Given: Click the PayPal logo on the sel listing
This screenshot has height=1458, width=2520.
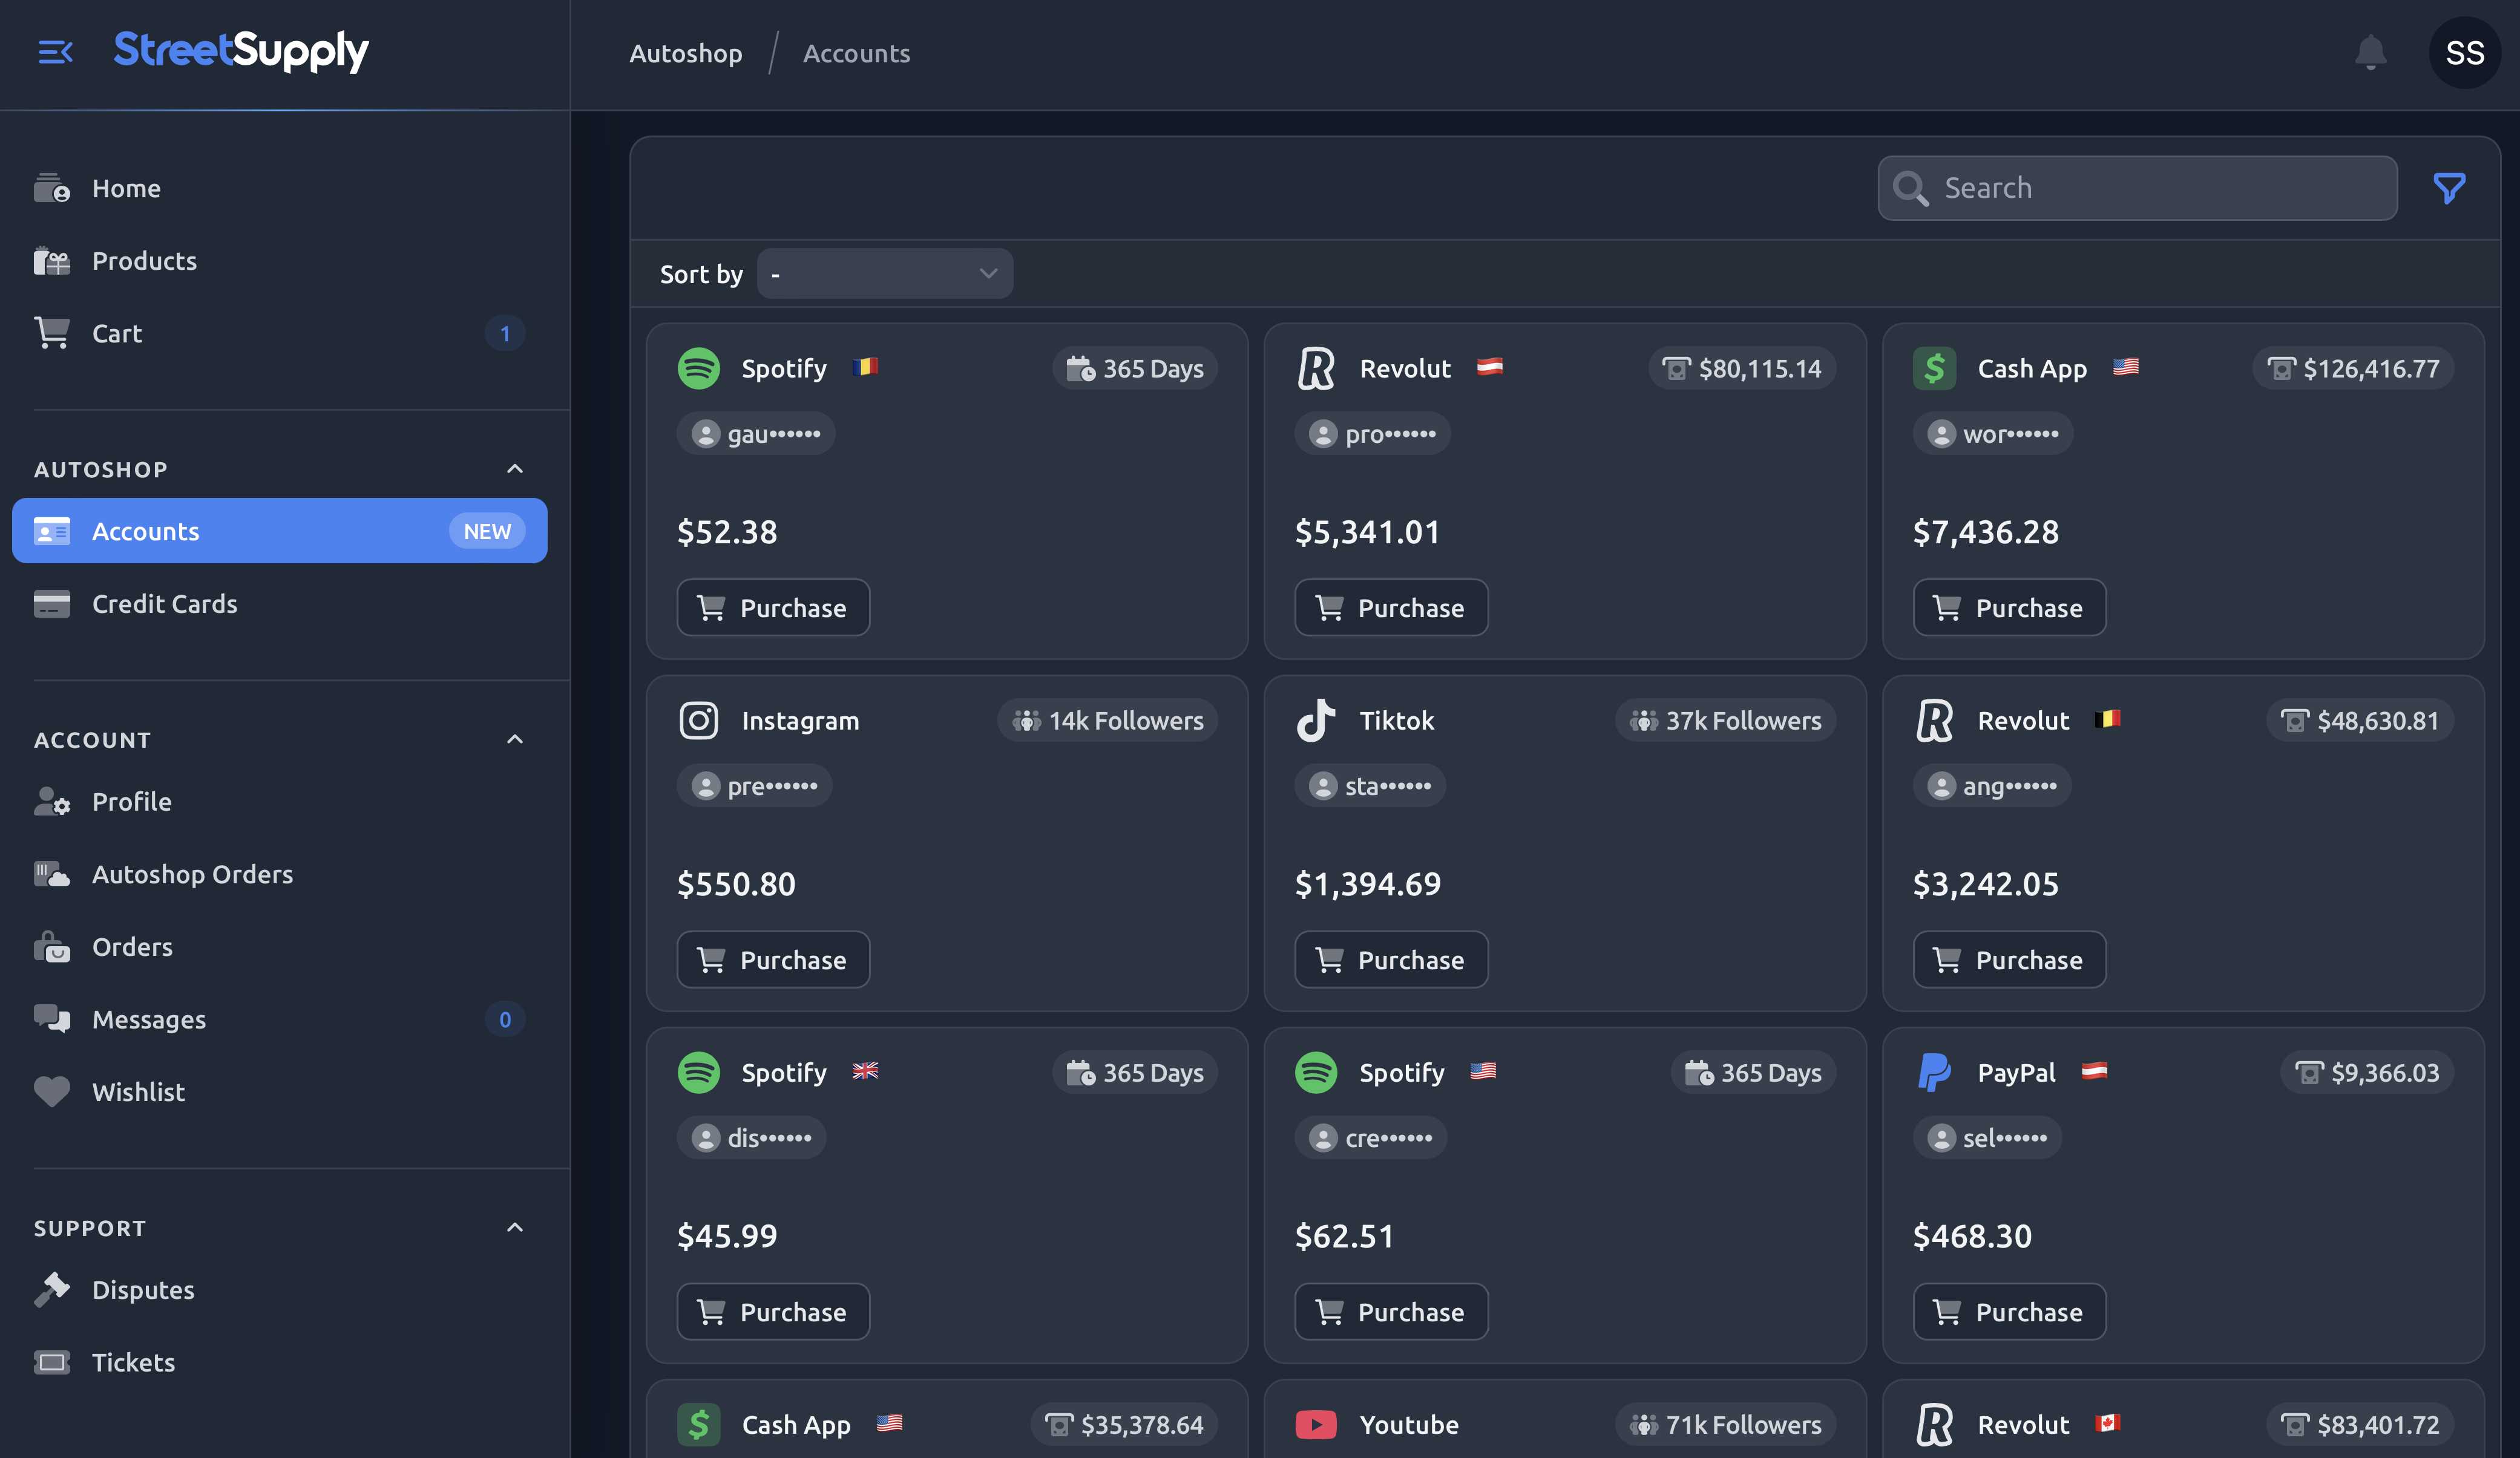Looking at the screenshot, I should pyautogui.click(x=1934, y=1072).
